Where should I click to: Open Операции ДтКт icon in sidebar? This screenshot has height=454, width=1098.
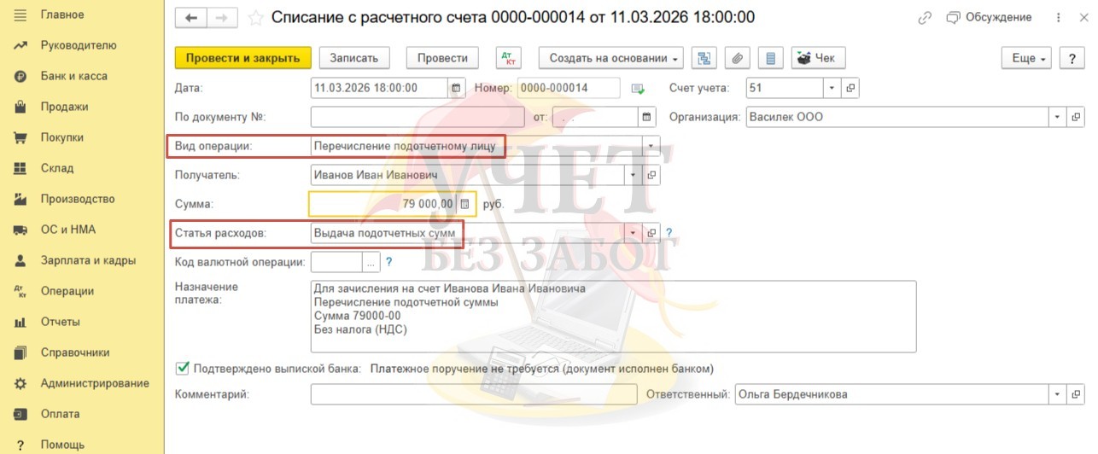pos(20,291)
